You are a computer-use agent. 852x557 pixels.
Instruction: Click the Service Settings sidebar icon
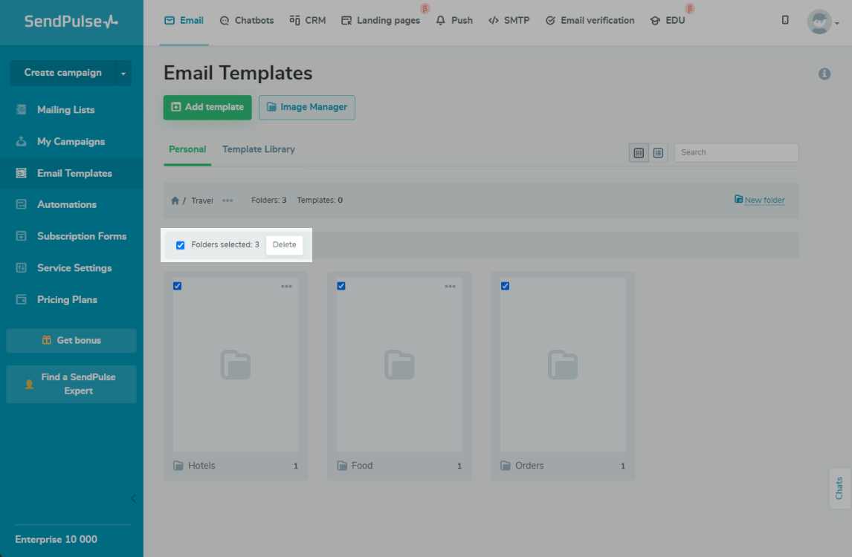pyautogui.click(x=22, y=267)
